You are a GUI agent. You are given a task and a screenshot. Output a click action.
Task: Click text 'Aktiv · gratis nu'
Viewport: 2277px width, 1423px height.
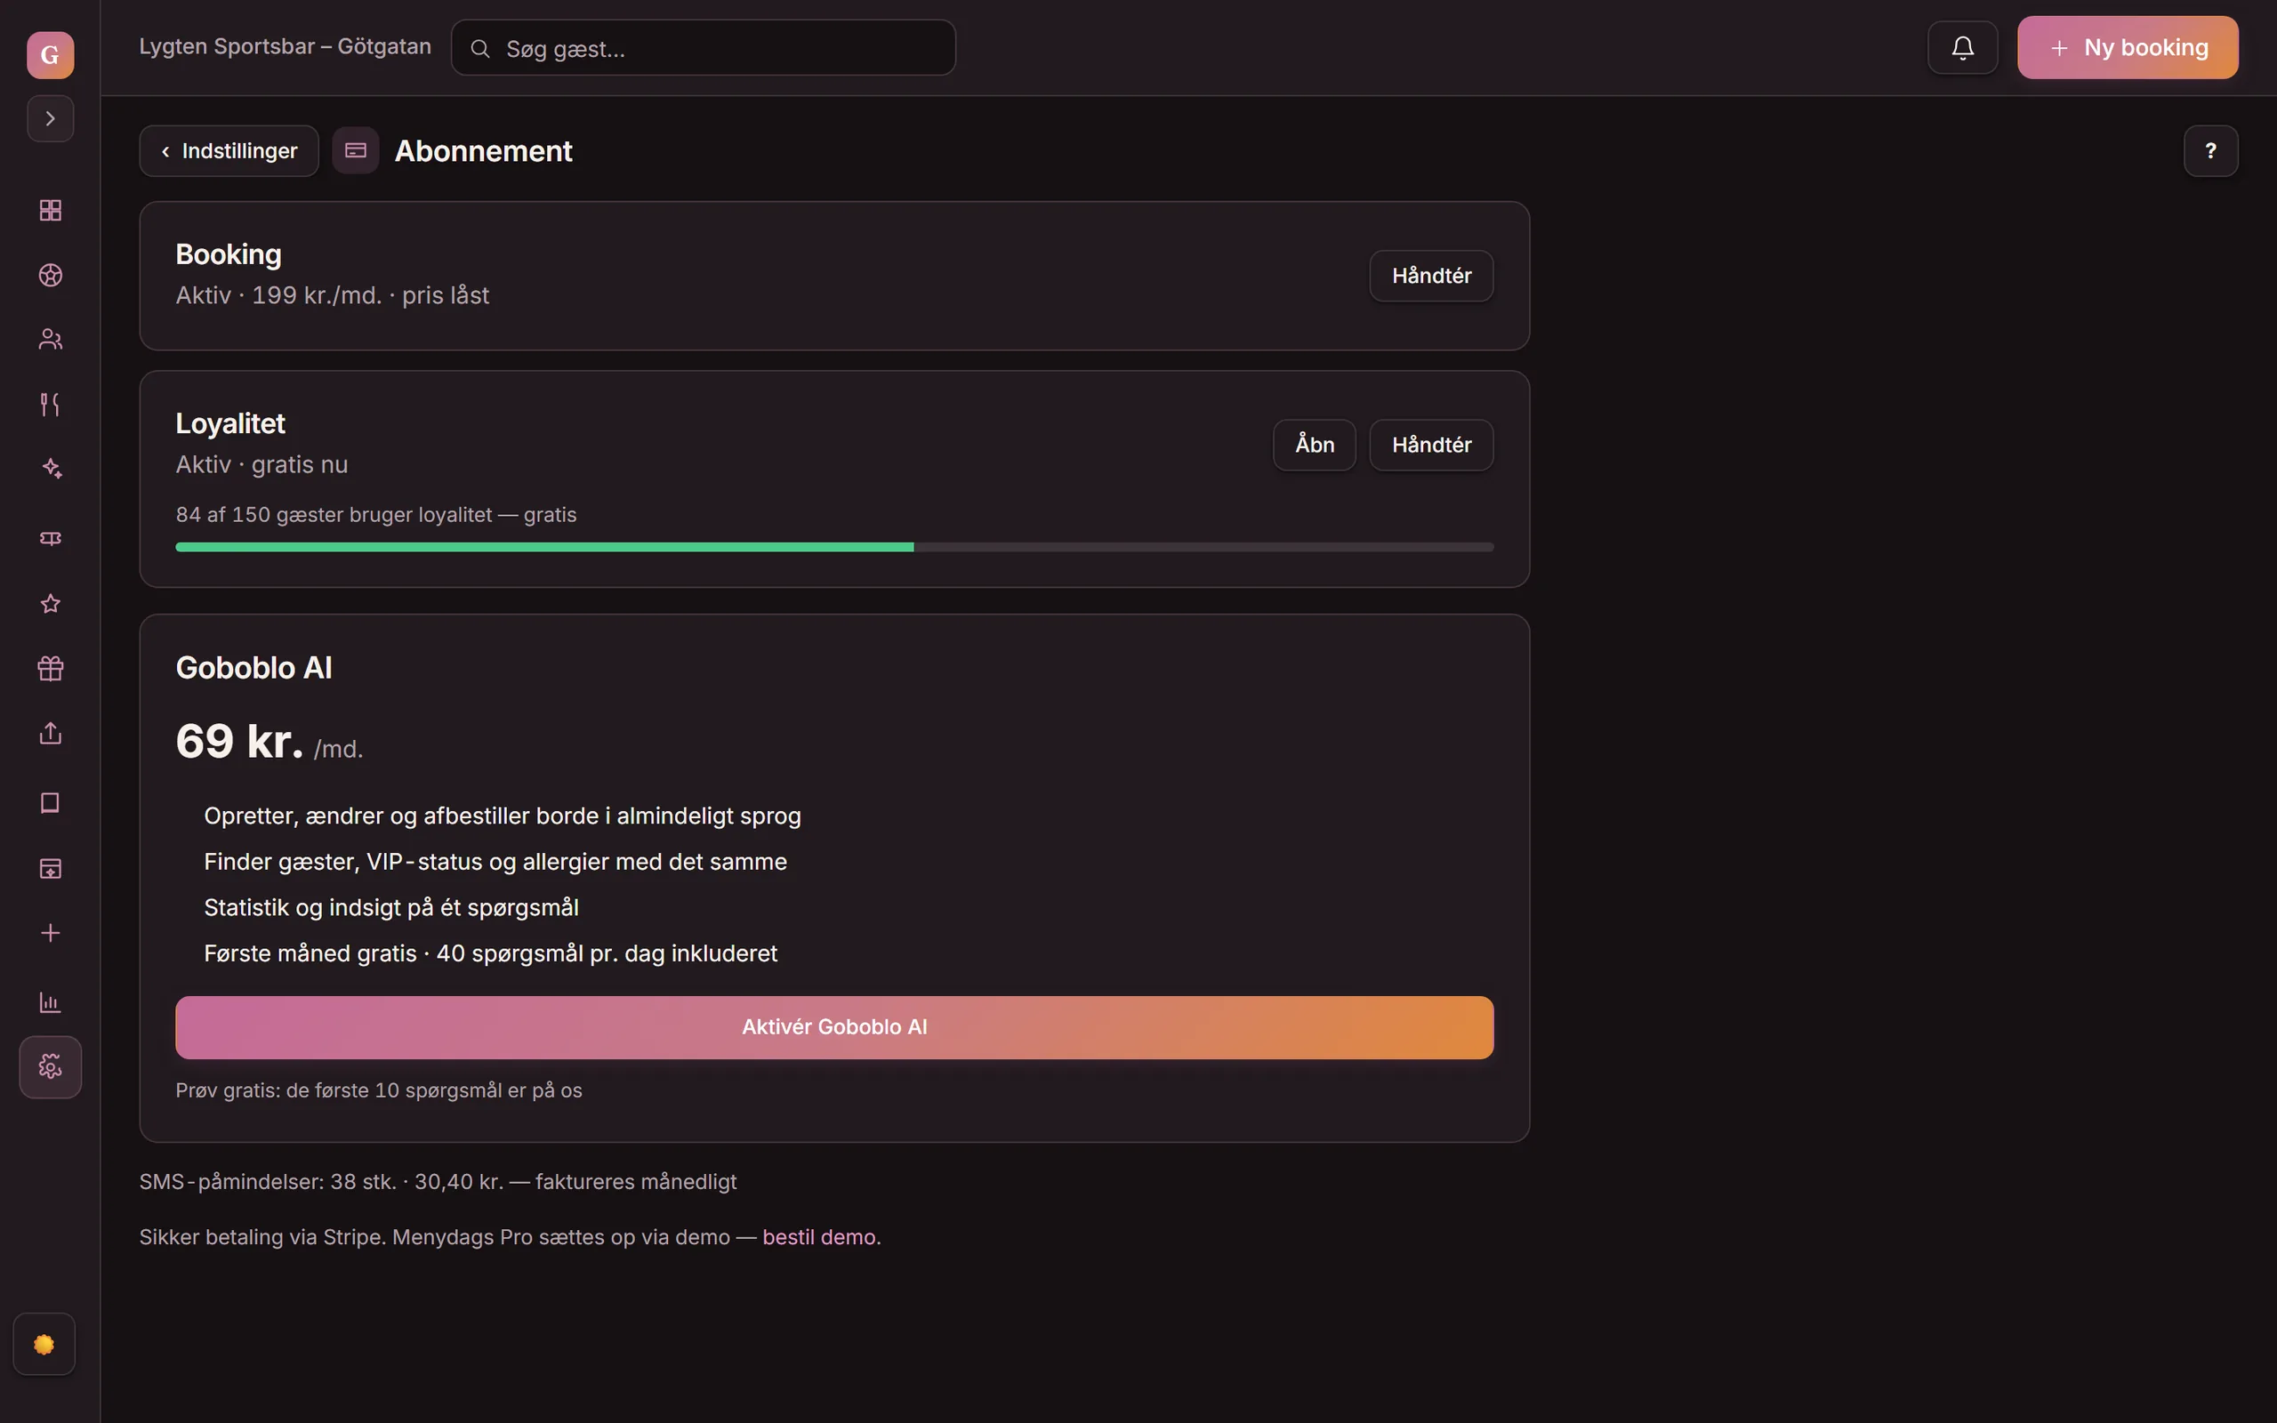[x=261, y=465]
